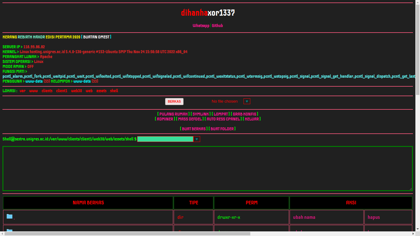Go to the "shell" location link
Screen dimensions: 420x236
click(x=114, y=91)
